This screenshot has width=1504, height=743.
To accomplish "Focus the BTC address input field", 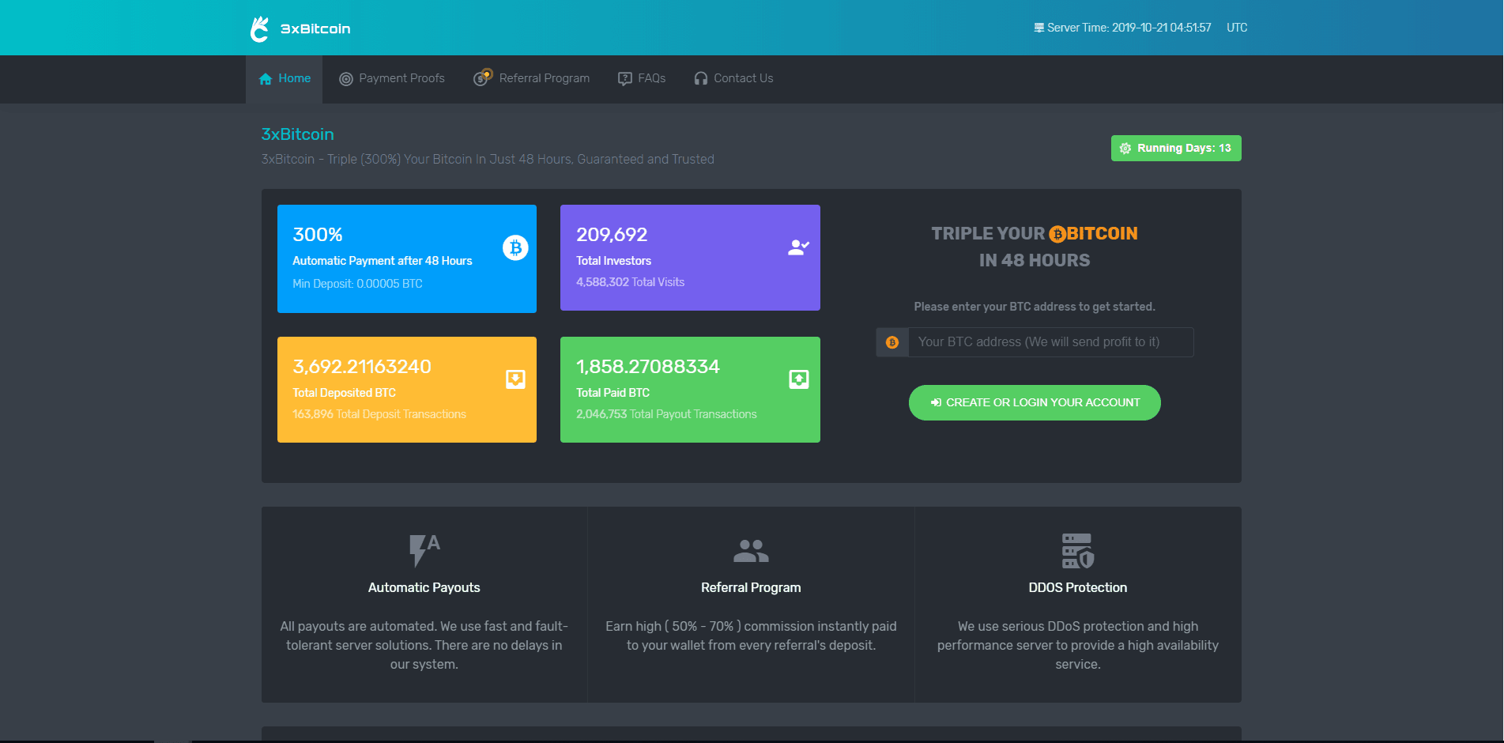I will click(1050, 342).
